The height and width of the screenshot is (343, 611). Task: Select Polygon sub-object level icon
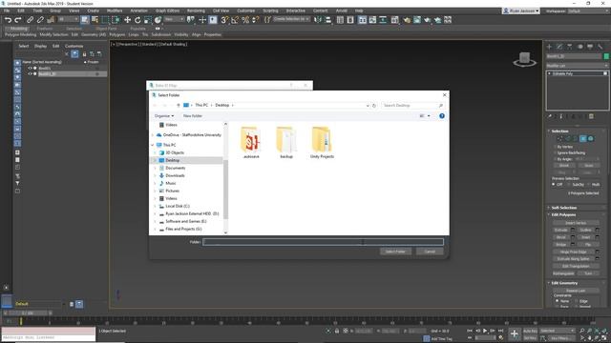point(583,138)
